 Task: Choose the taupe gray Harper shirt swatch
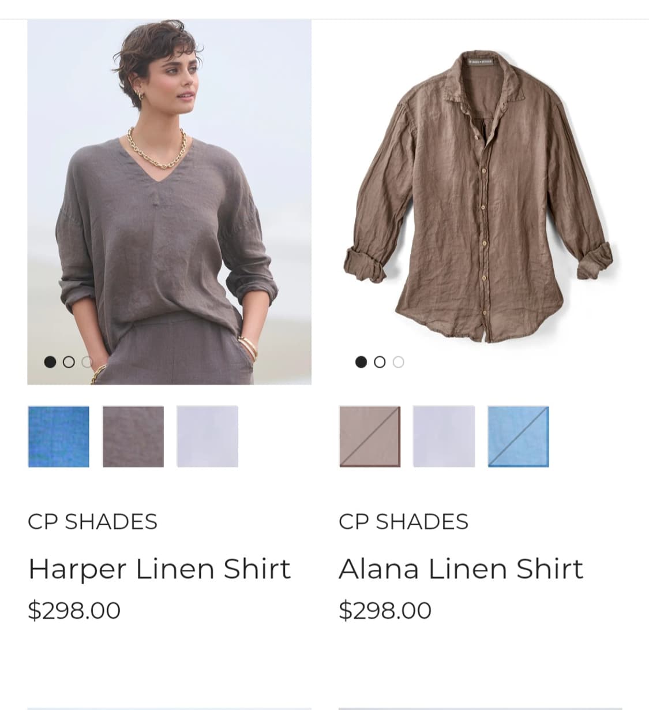point(133,436)
